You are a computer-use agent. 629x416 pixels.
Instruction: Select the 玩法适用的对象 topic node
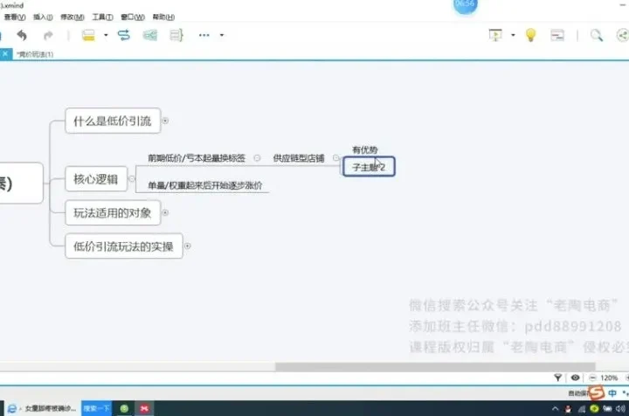click(x=113, y=212)
